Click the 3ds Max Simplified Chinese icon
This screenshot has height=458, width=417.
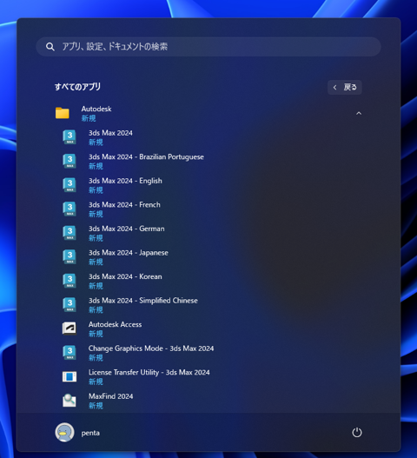click(69, 305)
